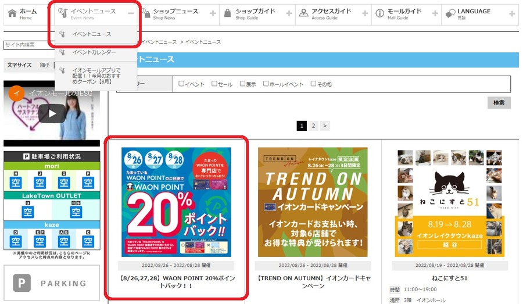Click LakeTown OUTLET lot O status icon
The width and height of the screenshot is (523, 304).
click(x=28, y=212)
